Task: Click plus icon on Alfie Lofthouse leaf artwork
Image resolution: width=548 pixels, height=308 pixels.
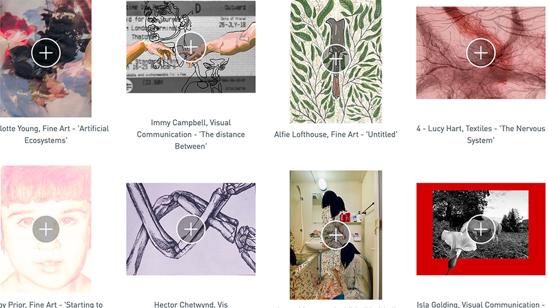Action: [336, 59]
